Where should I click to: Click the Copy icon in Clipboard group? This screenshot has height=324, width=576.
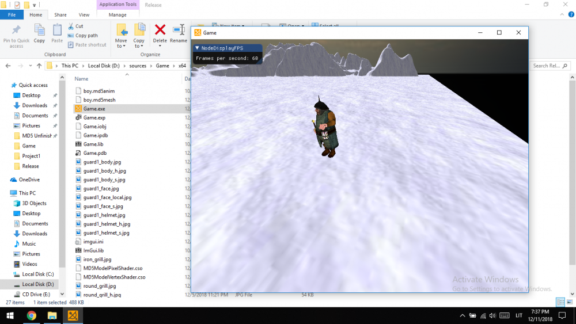pos(39,33)
